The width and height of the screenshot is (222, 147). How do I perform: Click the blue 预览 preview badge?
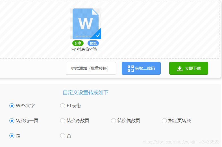[x=93, y=43]
